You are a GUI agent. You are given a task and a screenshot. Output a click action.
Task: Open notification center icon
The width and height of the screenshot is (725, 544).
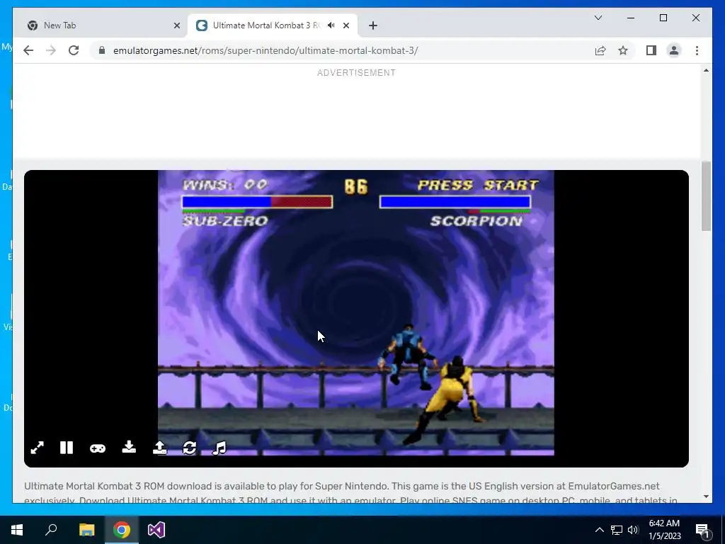(702, 530)
